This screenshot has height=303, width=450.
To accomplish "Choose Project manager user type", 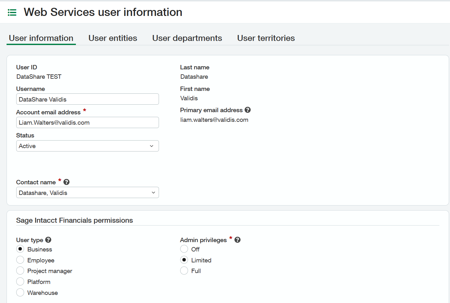I will pos(20,271).
